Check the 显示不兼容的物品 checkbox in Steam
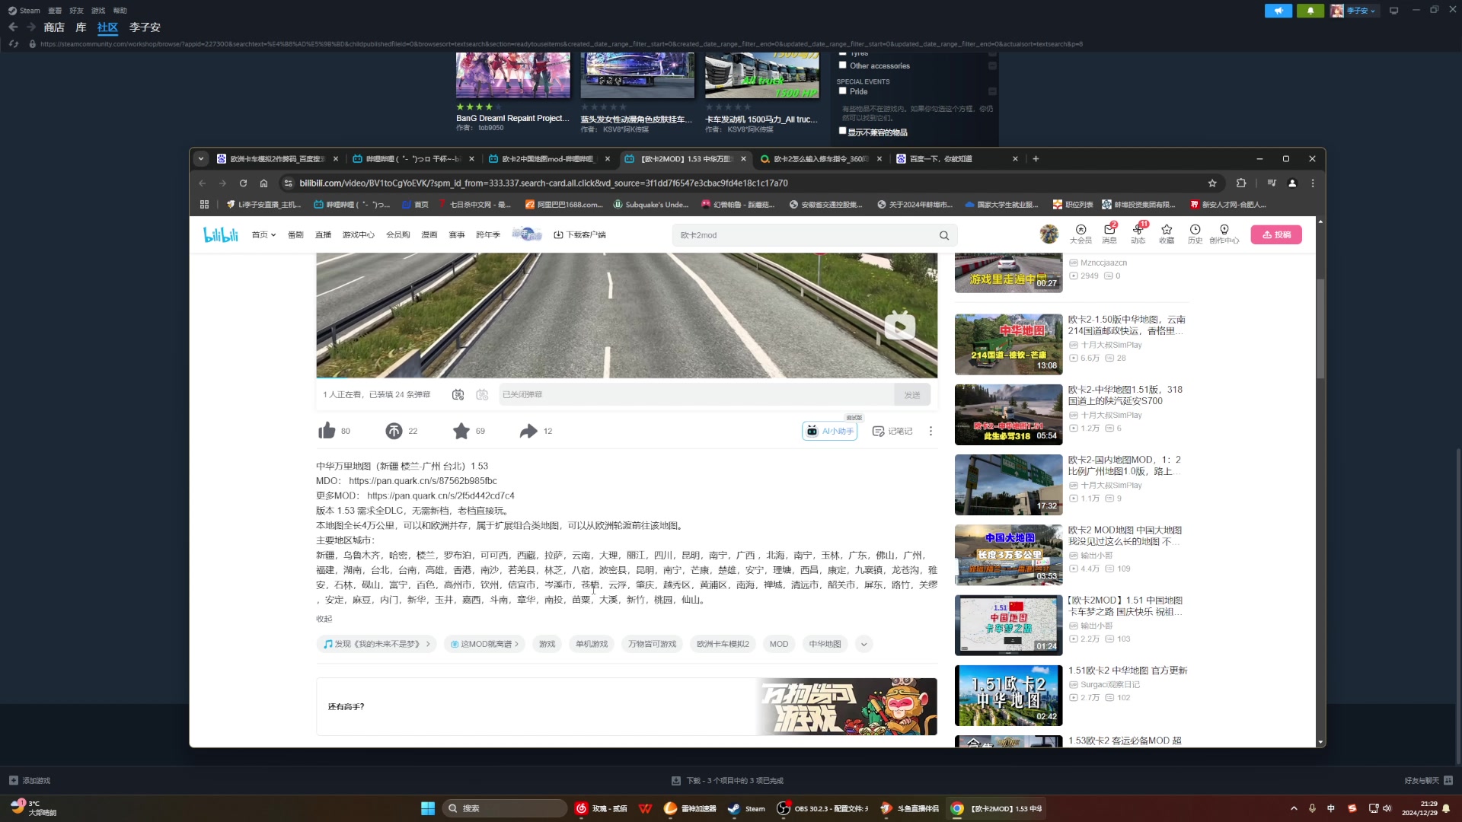1462x822 pixels. [x=842, y=131]
